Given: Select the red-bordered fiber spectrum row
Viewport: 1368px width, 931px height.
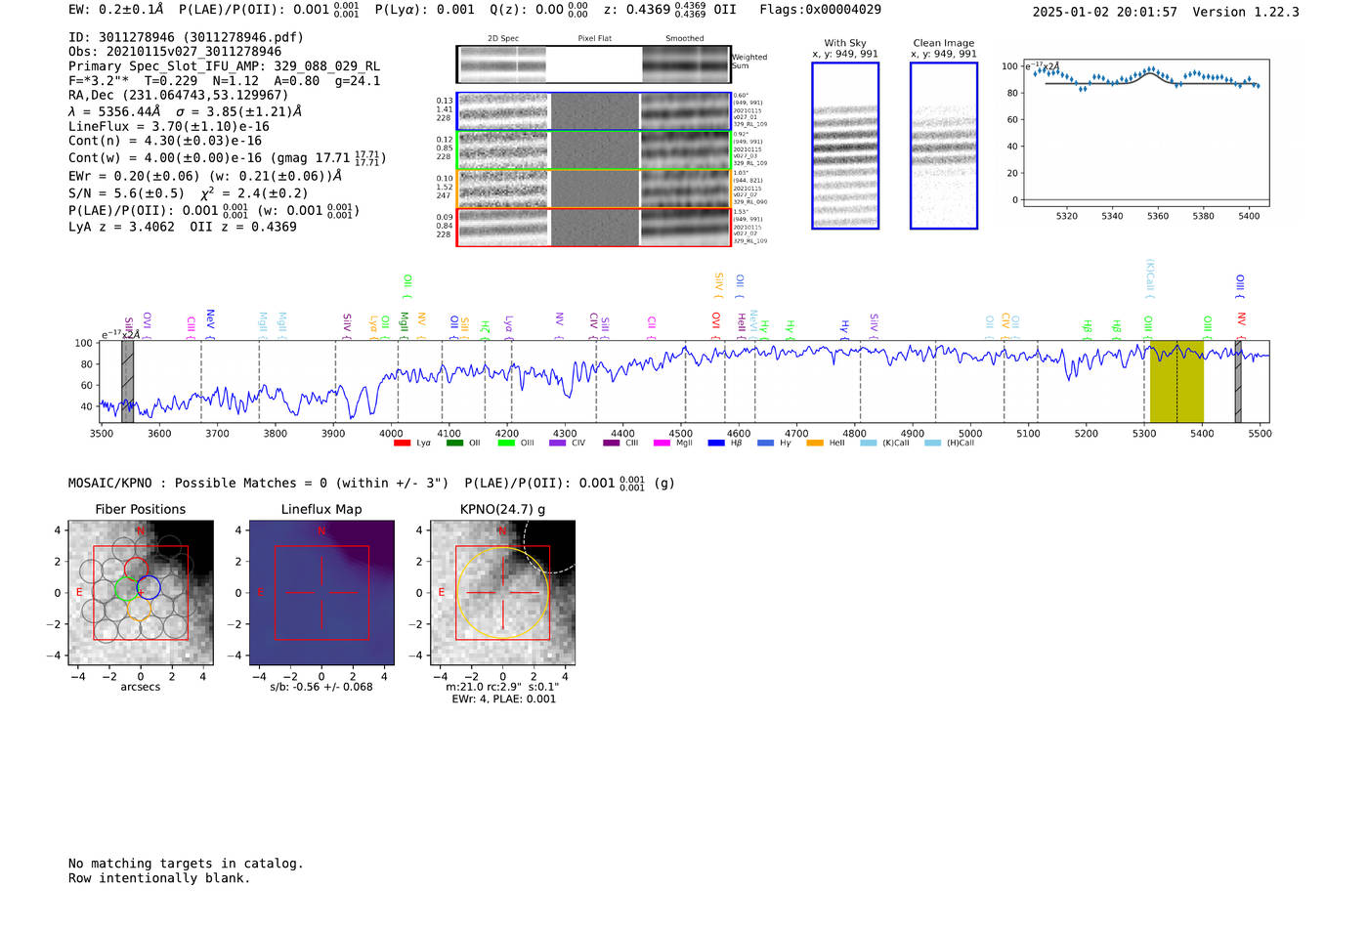Looking at the screenshot, I should point(593,227).
